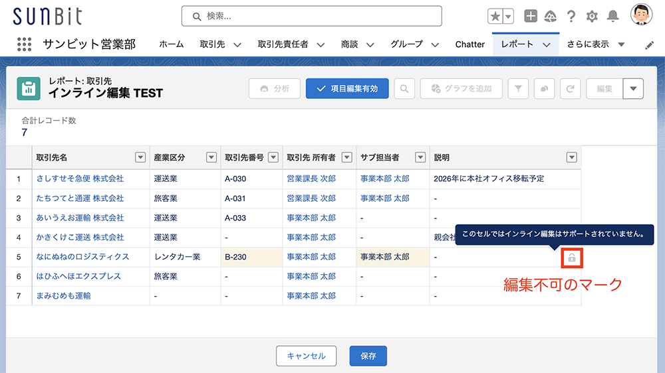Open the global actions plus icon

point(530,16)
